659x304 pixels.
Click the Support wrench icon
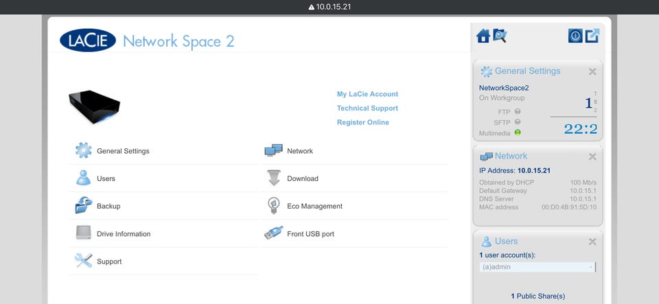(x=83, y=261)
